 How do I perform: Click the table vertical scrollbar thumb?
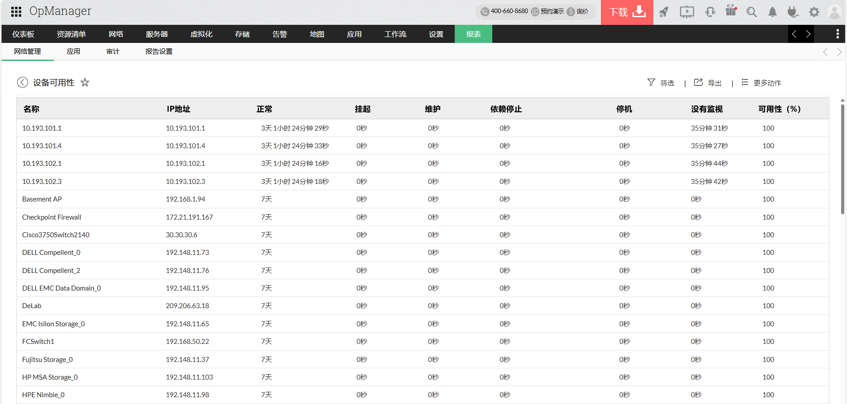pos(842,159)
